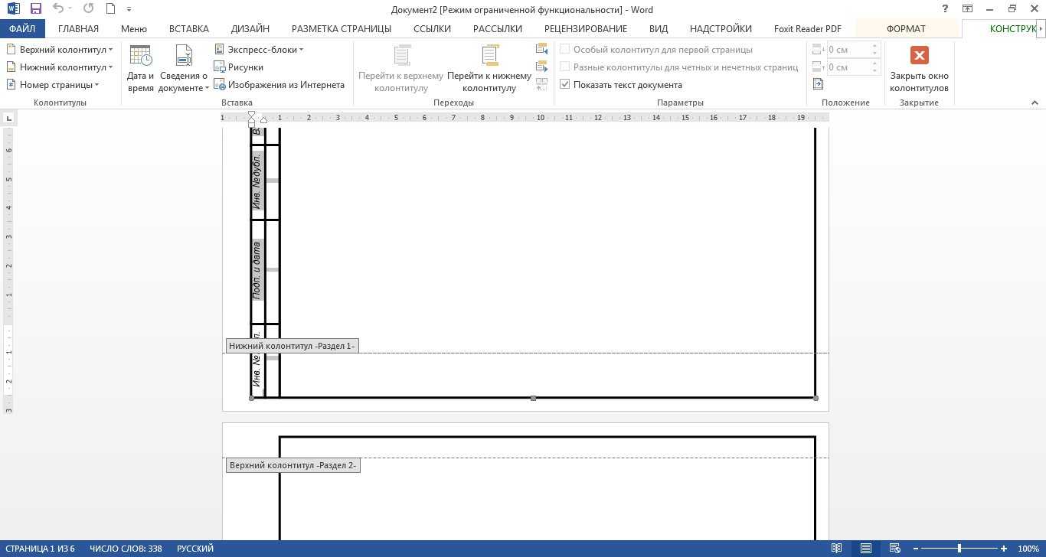Image resolution: width=1046 pixels, height=557 pixels.
Task: Toggle Особый колонтитул для первой страницы
Action: click(x=657, y=50)
